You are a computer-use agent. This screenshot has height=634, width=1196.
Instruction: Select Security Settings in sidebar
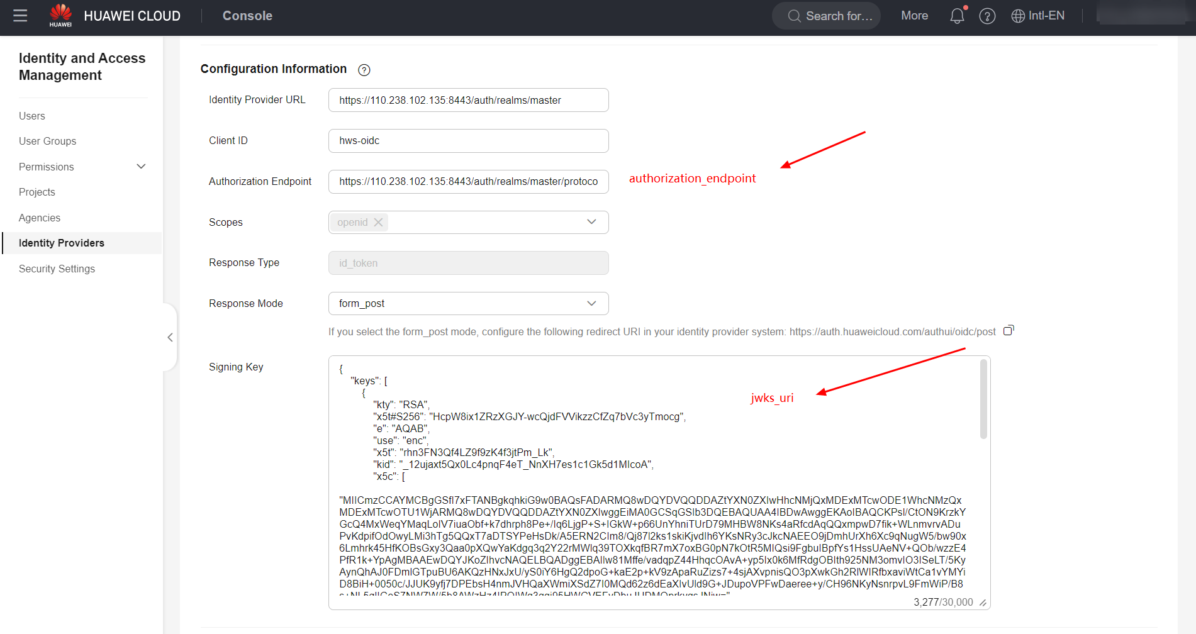pyautogui.click(x=57, y=269)
